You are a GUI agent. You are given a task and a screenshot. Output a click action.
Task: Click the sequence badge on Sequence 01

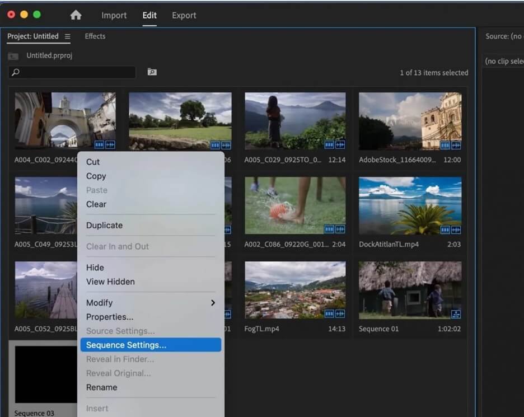(456, 315)
